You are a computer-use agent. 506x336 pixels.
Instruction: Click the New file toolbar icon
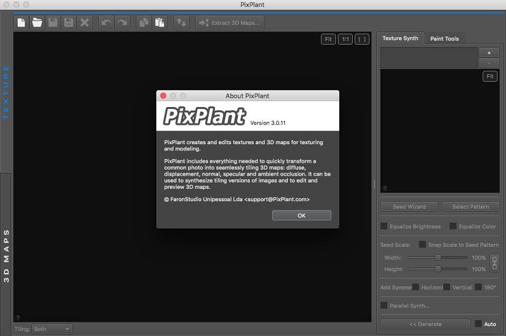[x=21, y=23]
